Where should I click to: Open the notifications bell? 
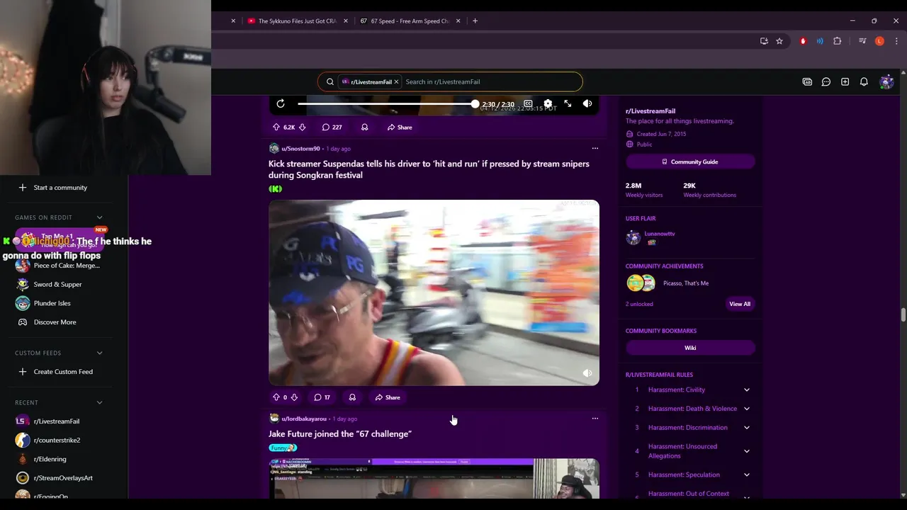[864, 81]
